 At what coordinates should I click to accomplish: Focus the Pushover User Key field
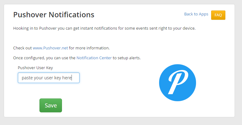click(49, 78)
